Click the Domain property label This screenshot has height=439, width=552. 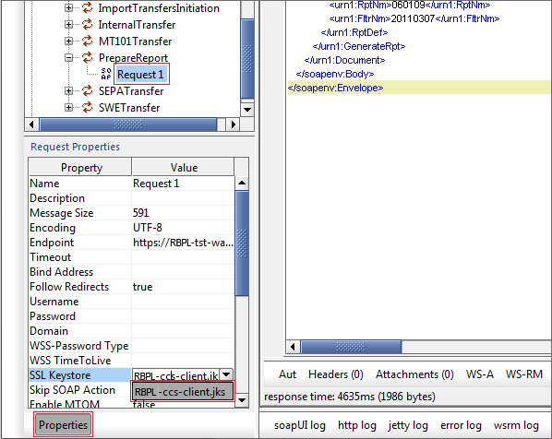[x=49, y=331]
